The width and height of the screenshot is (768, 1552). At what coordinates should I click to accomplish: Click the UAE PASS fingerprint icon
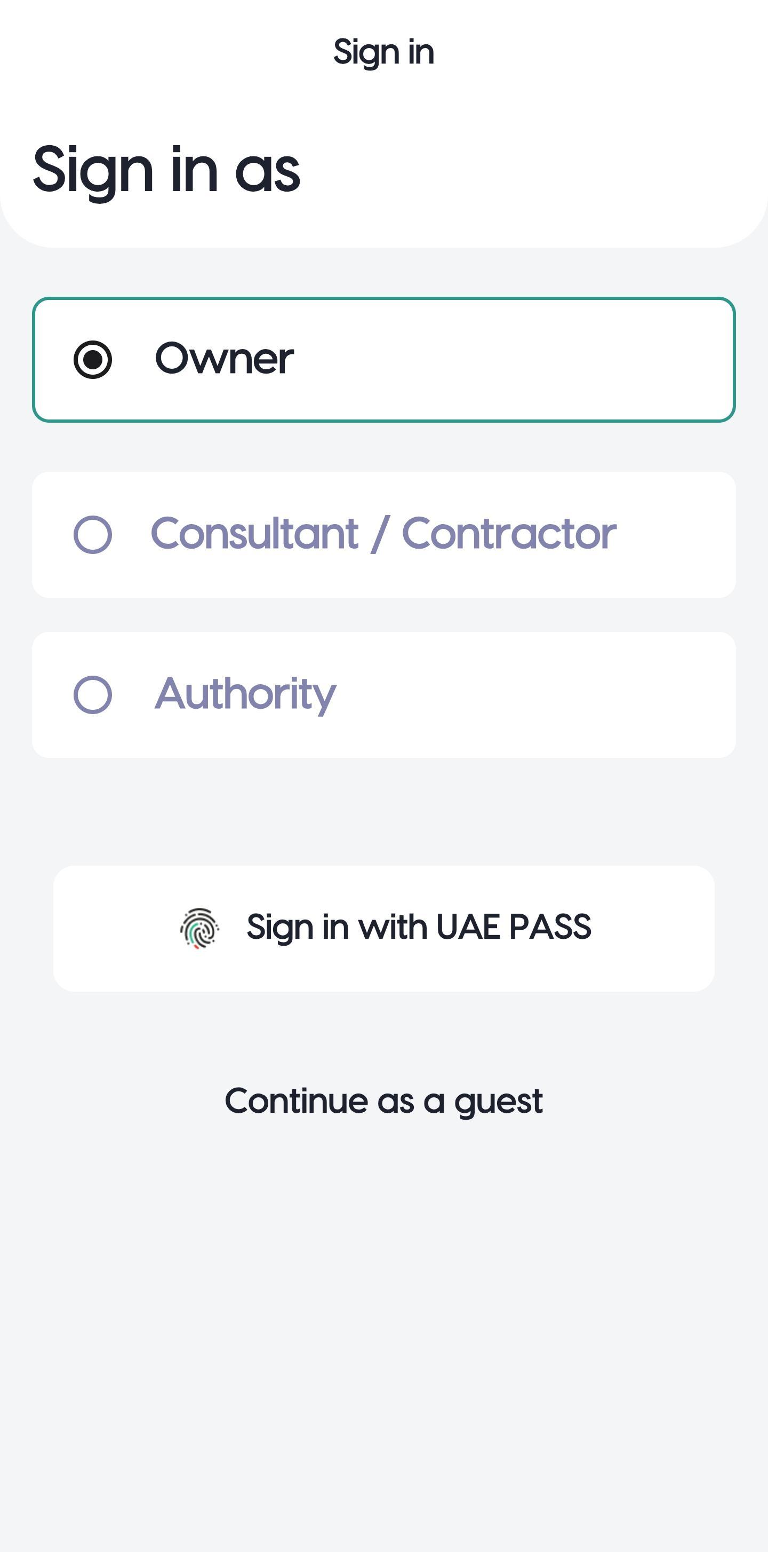point(200,929)
